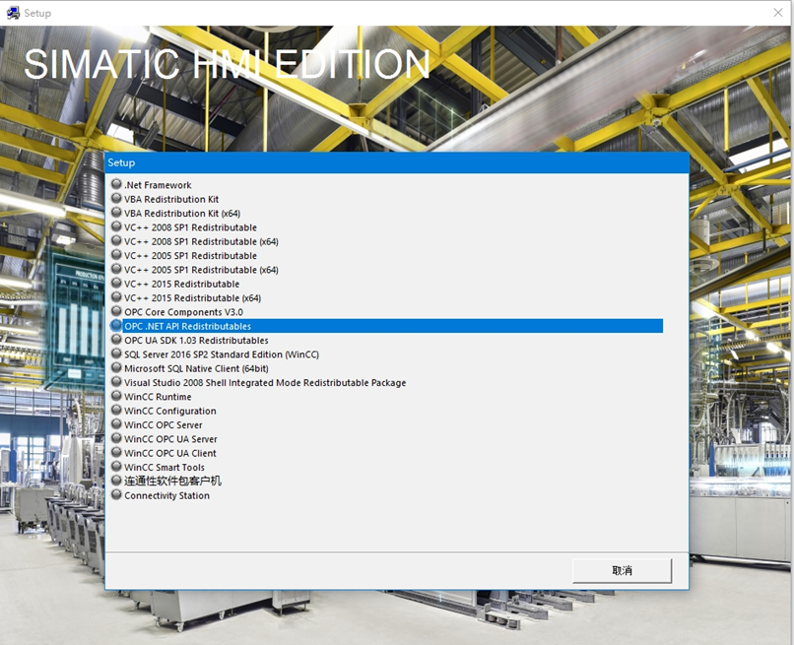This screenshot has width=794, height=645.
Task: Select the WinCC Runtime text
Action: click(x=158, y=397)
